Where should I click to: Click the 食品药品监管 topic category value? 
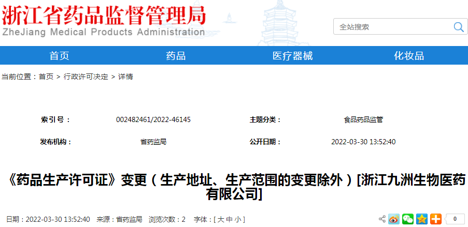[x=363, y=120]
